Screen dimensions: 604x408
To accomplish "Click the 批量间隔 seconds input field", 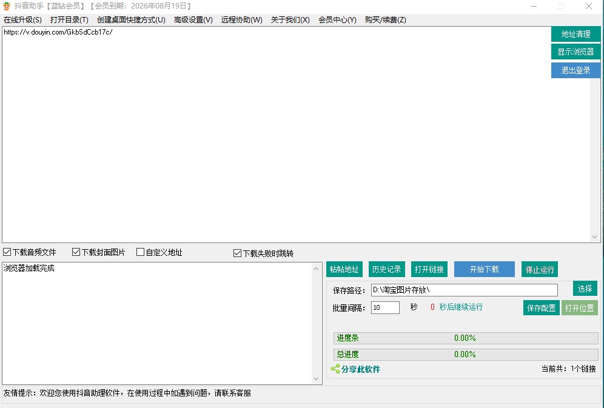I will tap(385, 307).
